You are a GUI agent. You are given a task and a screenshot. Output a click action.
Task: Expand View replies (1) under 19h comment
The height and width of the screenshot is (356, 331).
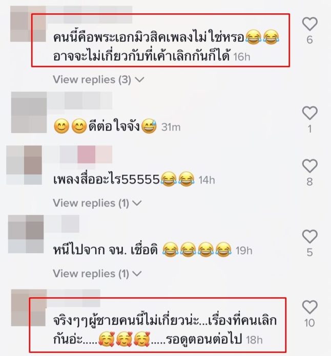point(97,274)
